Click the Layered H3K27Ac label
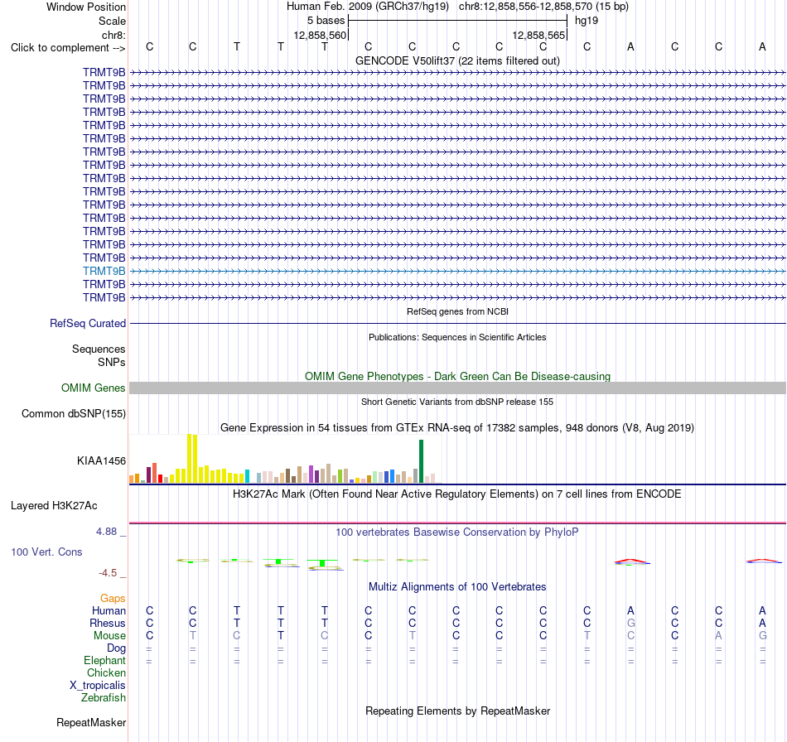Viewport: 787px width, 742px height. point(54,506)
